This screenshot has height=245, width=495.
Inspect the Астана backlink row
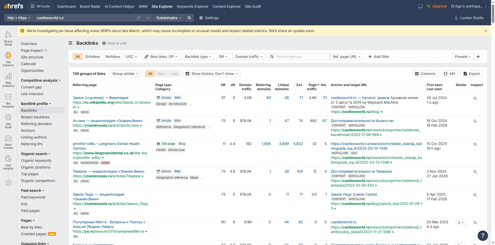pos(475,121)
